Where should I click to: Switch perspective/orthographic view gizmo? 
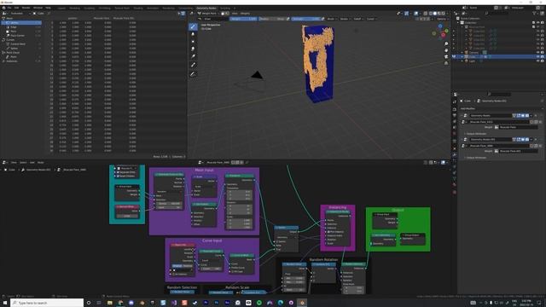(446, 62)
